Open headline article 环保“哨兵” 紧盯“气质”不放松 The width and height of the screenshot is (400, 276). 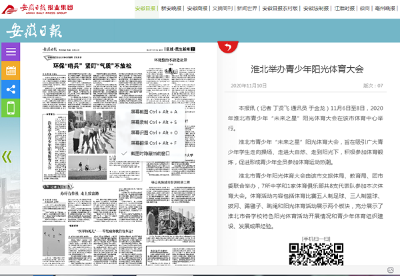click(92, 66)
